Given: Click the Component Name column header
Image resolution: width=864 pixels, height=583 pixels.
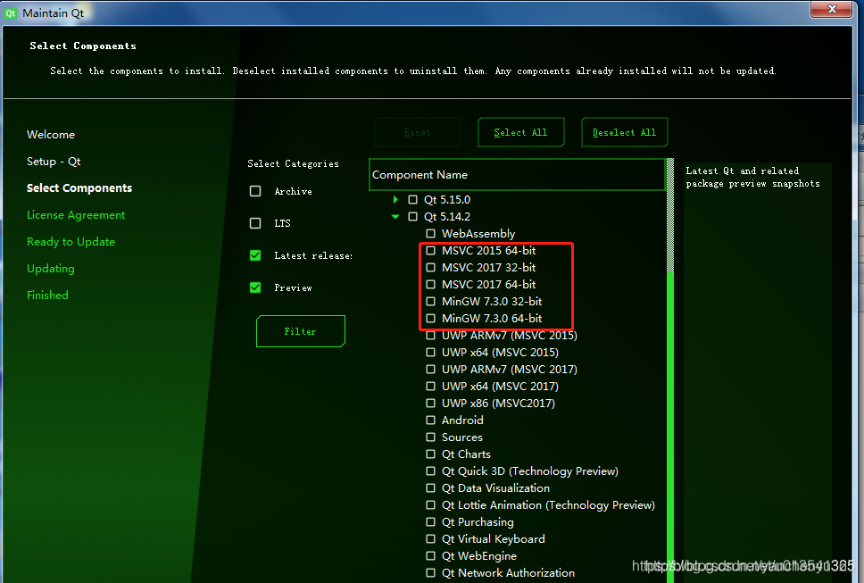Looking at the screenshot, I should 518,175.
